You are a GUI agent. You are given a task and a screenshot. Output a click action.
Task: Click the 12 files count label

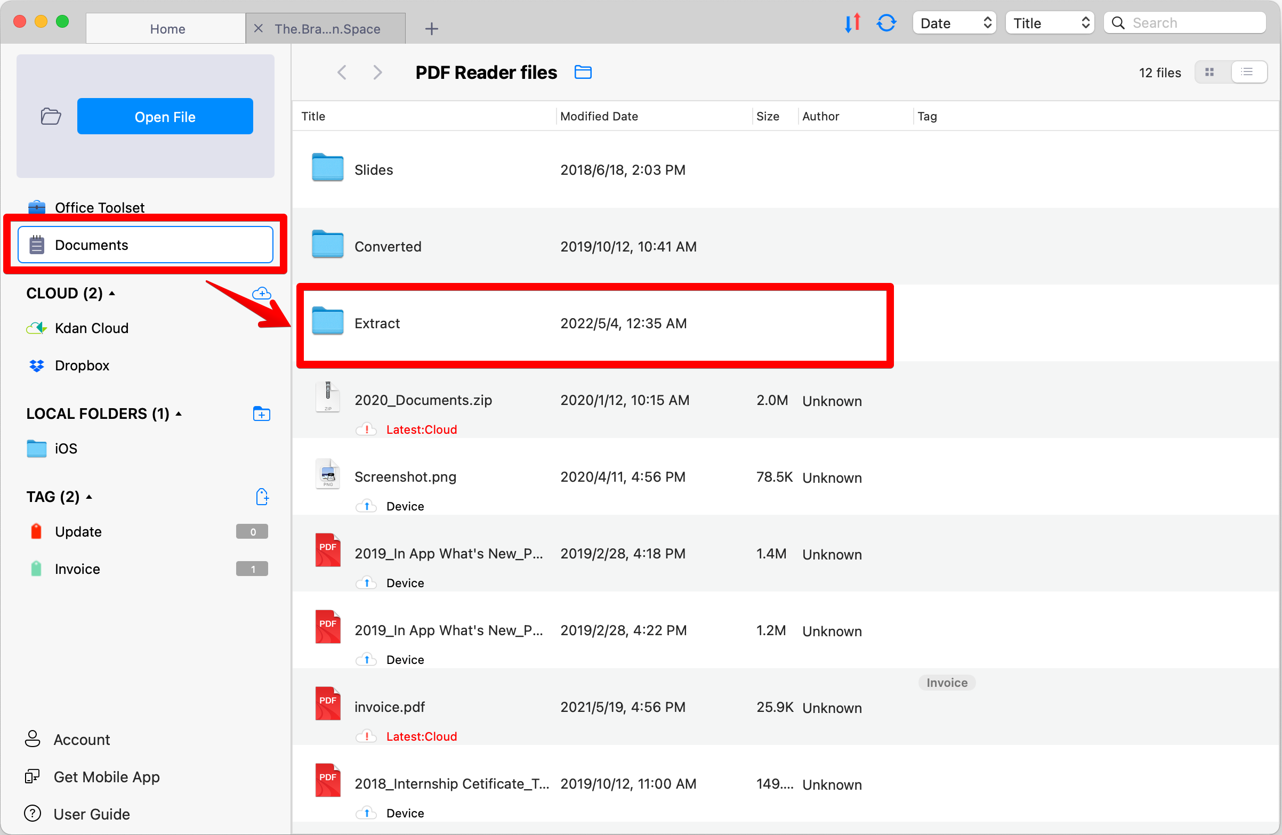(x=1160, y=72)
